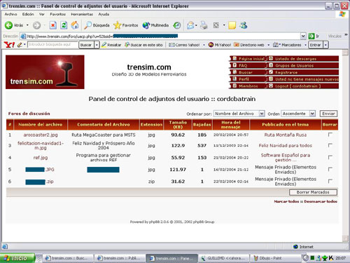Image resolution: width=350 pixels, height=263 pixels.
Task: Mark the Borrar checkbox for the zip file
Action: pos(330,181)
